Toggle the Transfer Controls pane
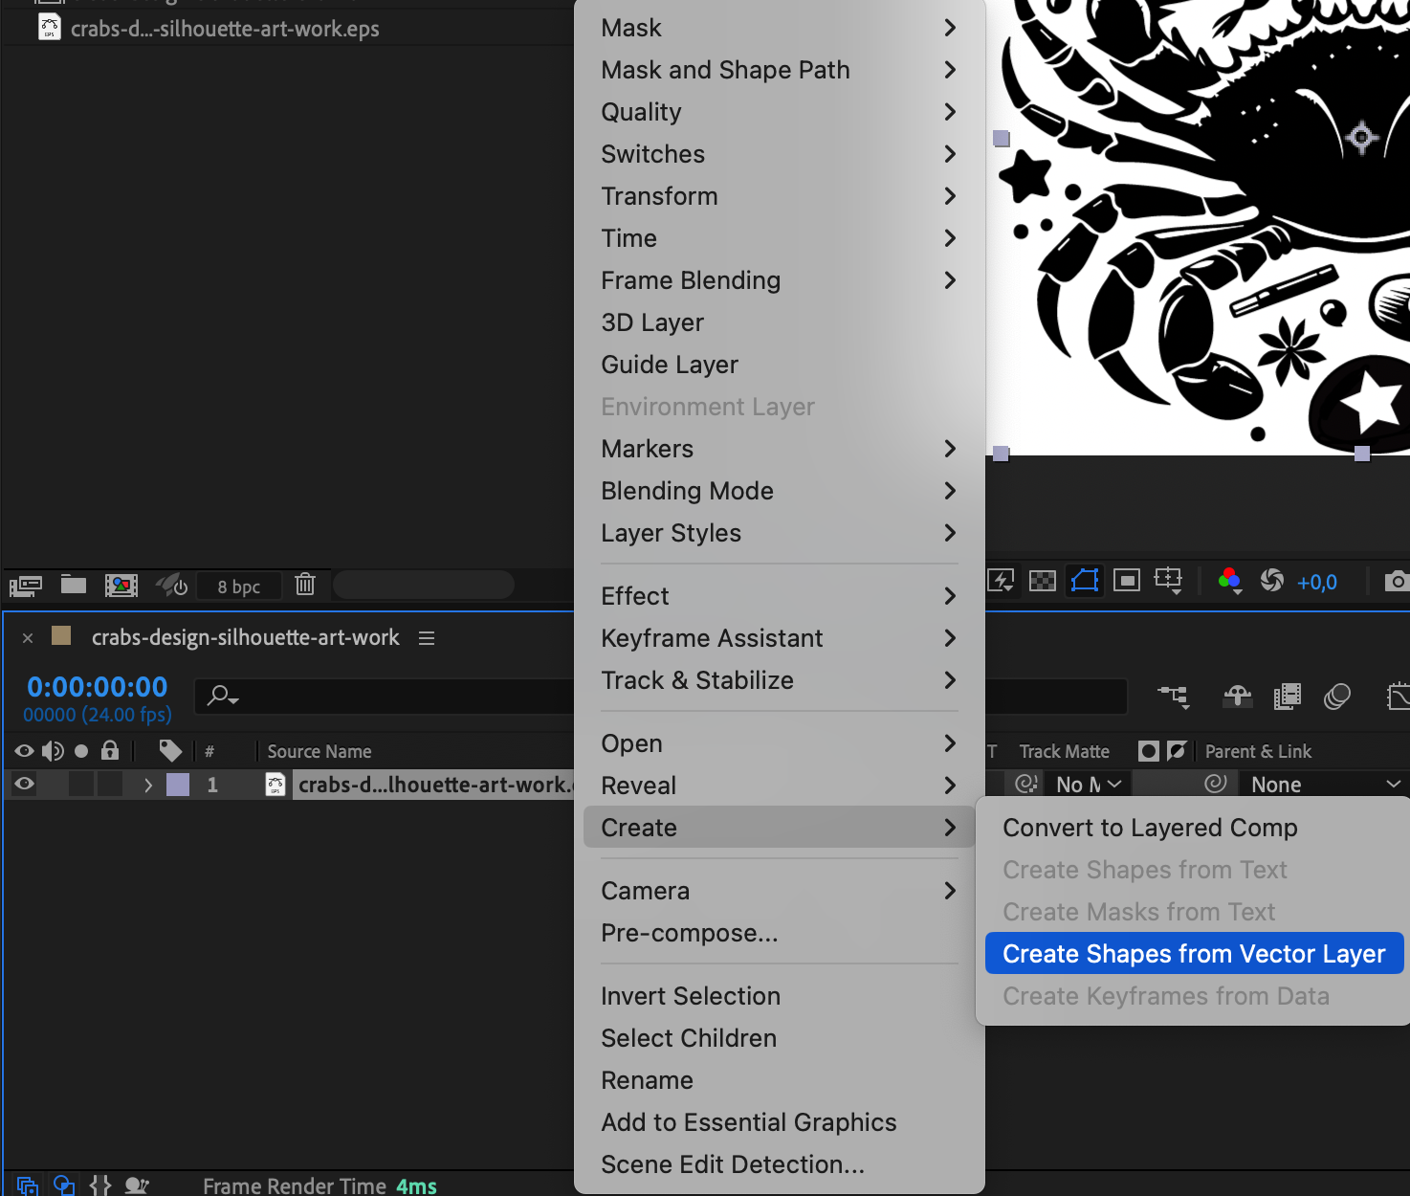 click(x=64, y=1185)
